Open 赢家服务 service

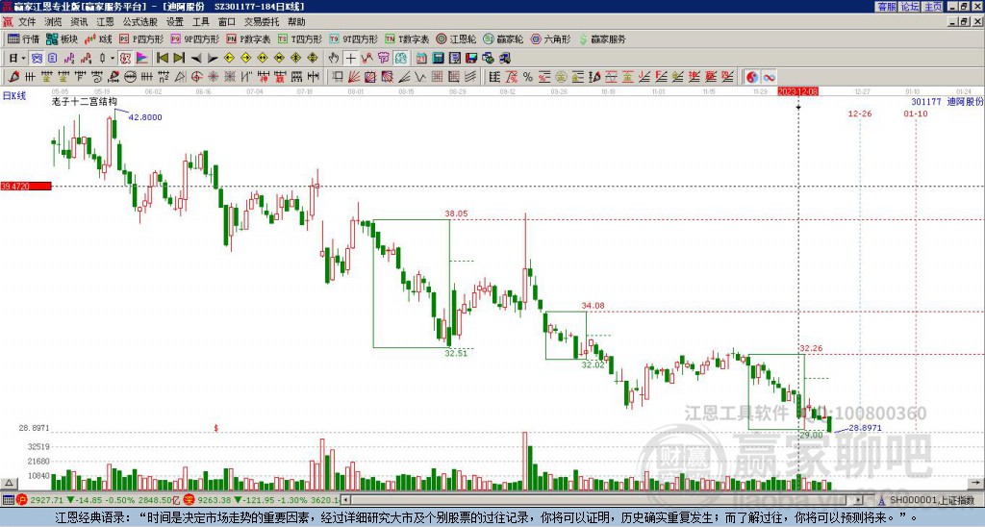click(x=602, y=38)
